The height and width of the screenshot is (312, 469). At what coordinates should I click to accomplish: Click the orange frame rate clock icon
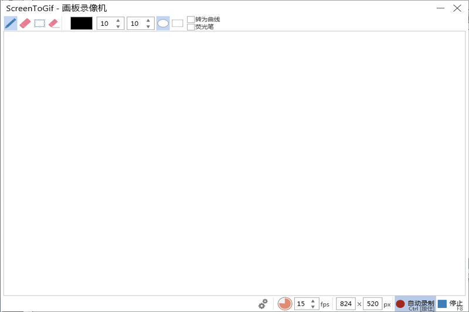pos(285,304)
